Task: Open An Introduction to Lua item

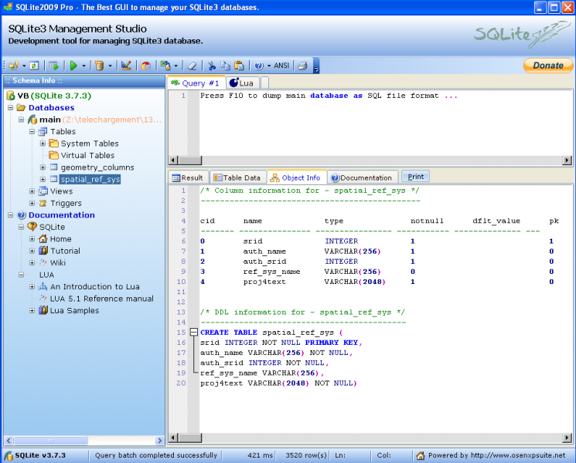Action: tap(95, 286)
